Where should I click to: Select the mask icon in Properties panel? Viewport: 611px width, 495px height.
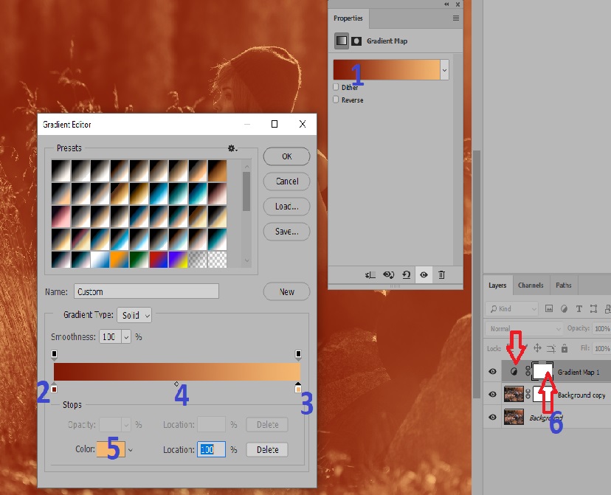[x=356, y=41]
